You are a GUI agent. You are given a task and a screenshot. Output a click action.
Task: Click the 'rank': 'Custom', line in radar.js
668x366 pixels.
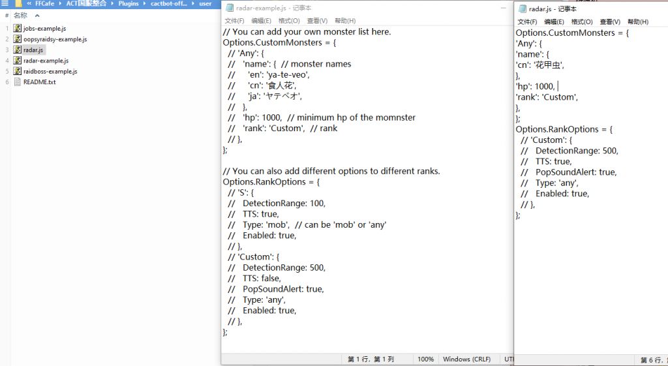547,97
